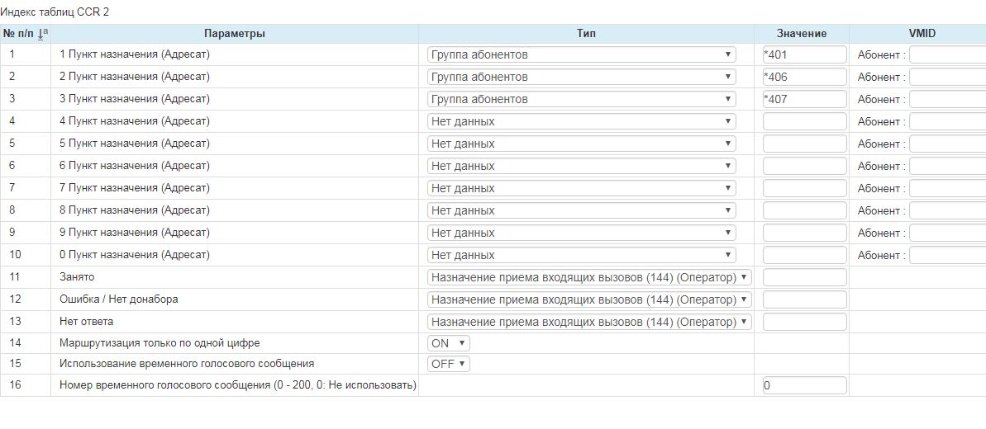Open the Нет ответа type dropdown
The image size is (986, 429).
click(x=589, y=322)
